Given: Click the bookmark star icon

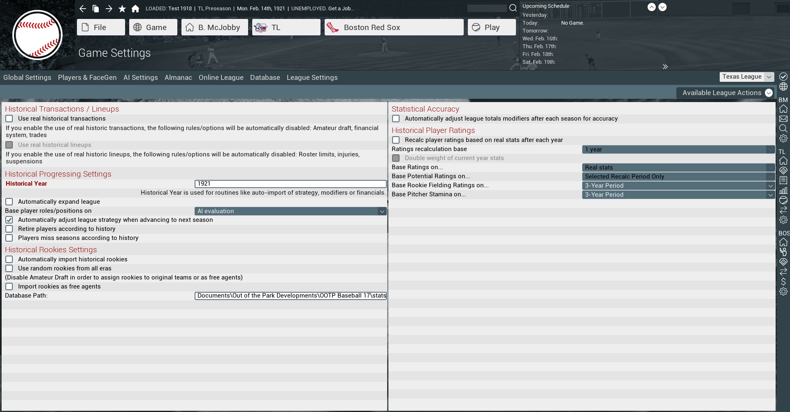Looking at the screenshot, I should 122,9.
